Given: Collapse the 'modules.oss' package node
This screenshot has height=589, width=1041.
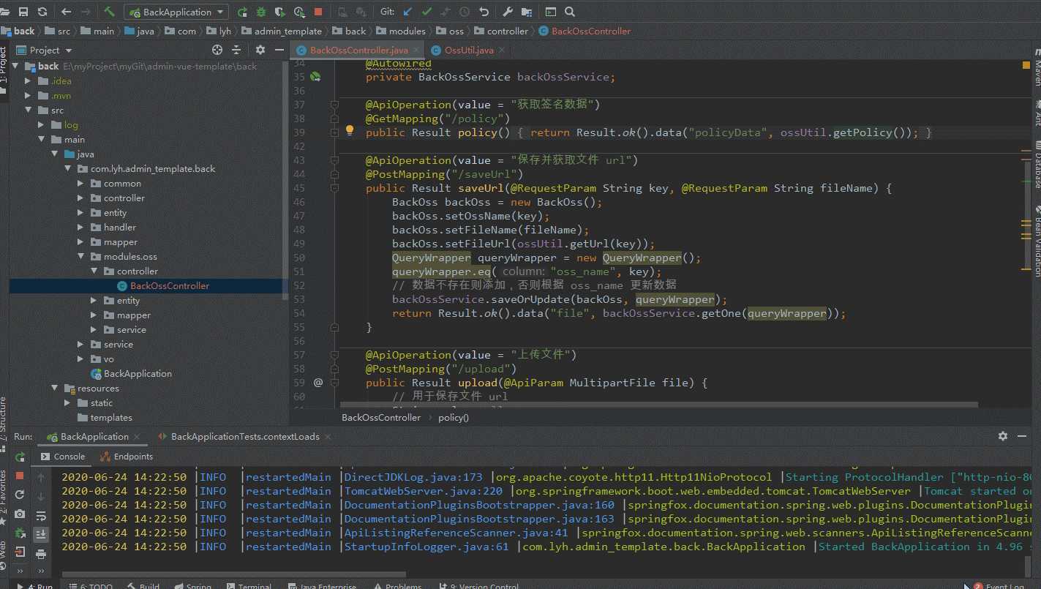Looking at the screenshot, I should (82, 257).
